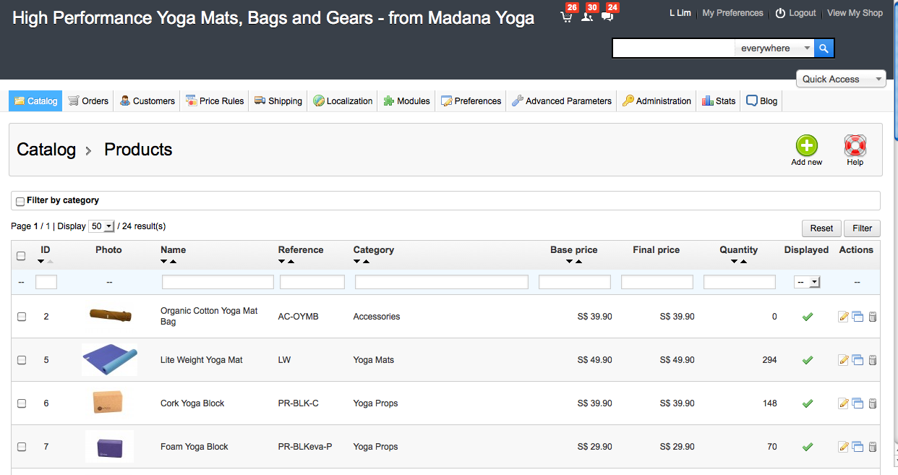The height and width of the screenshot is (475, 898).
Task: Click the Name filter input field
Action: point(218,282)
